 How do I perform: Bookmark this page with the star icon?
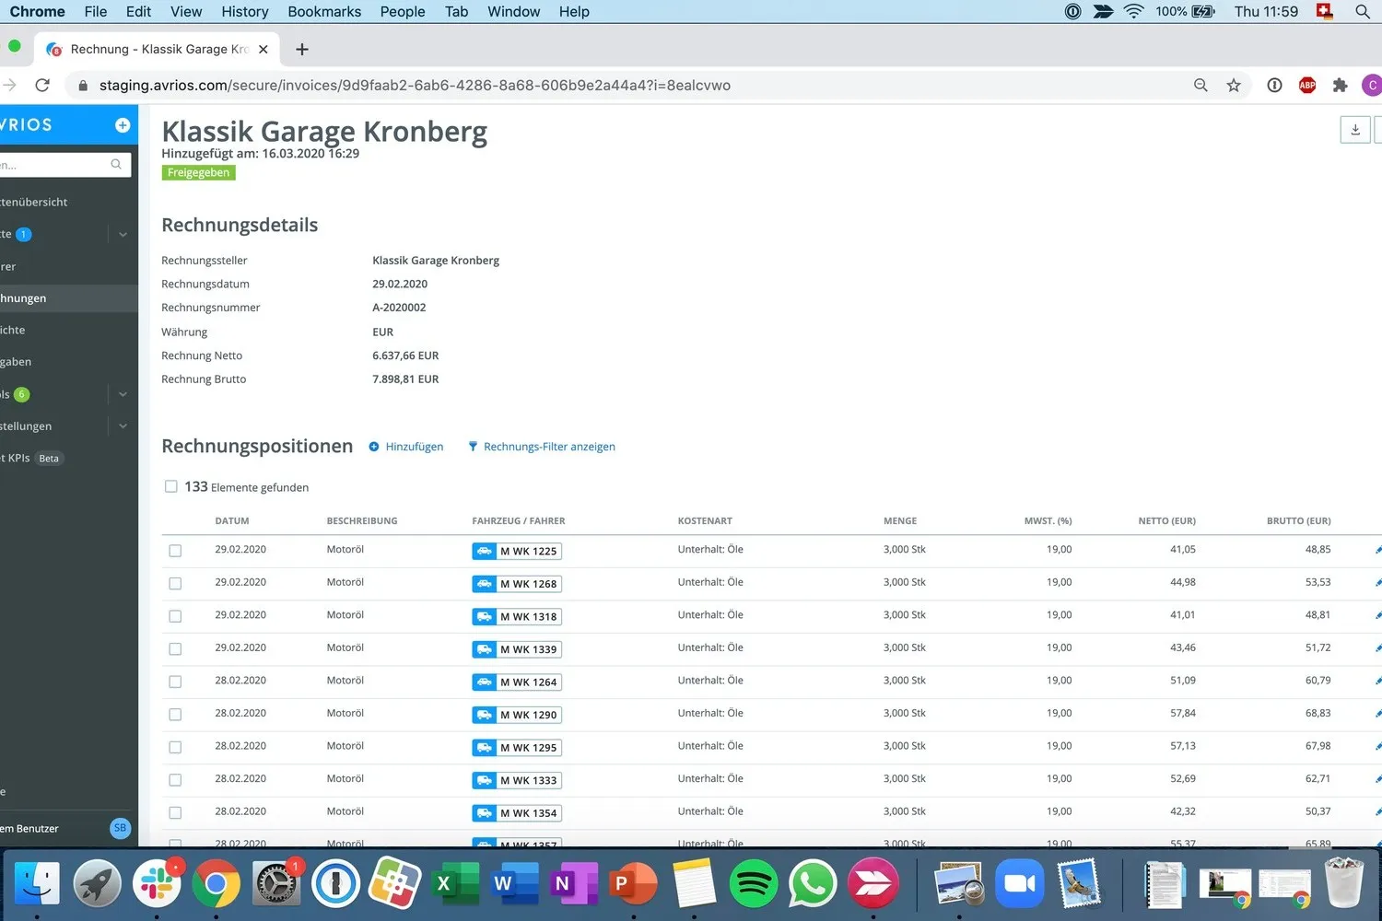point(1234,86)
